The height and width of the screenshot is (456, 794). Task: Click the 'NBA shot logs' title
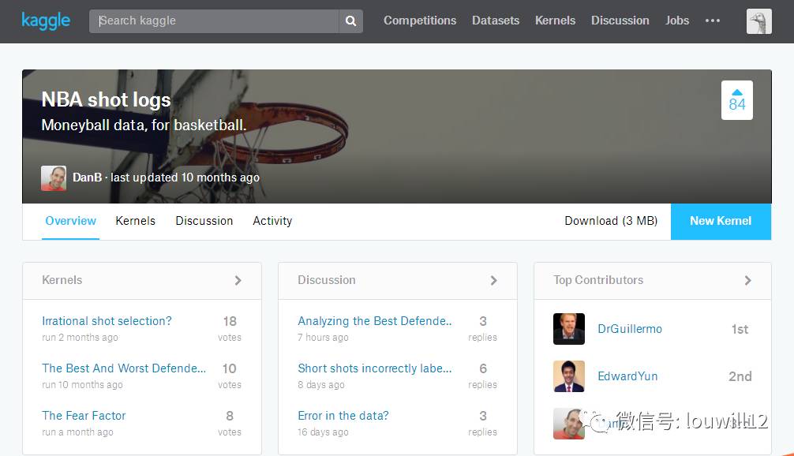[106, 99]
